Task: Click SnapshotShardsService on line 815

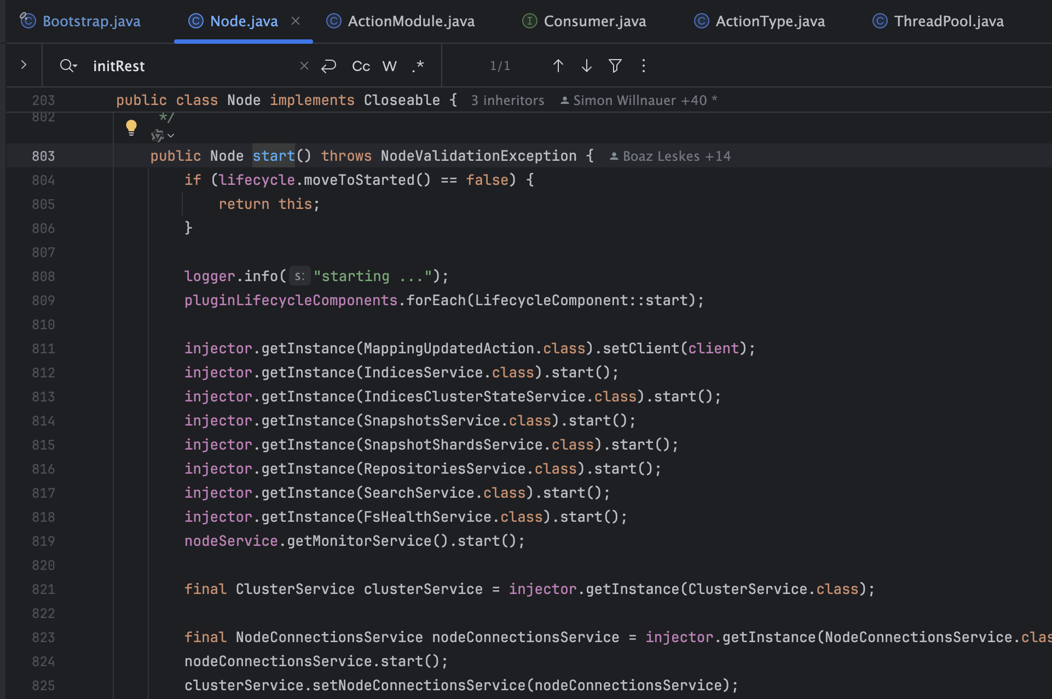Action: click(x=453, y=445)
